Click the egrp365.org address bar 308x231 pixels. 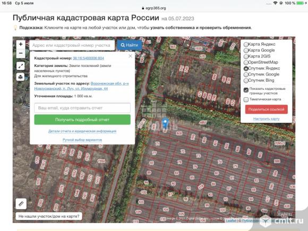[x=154, y=8]
